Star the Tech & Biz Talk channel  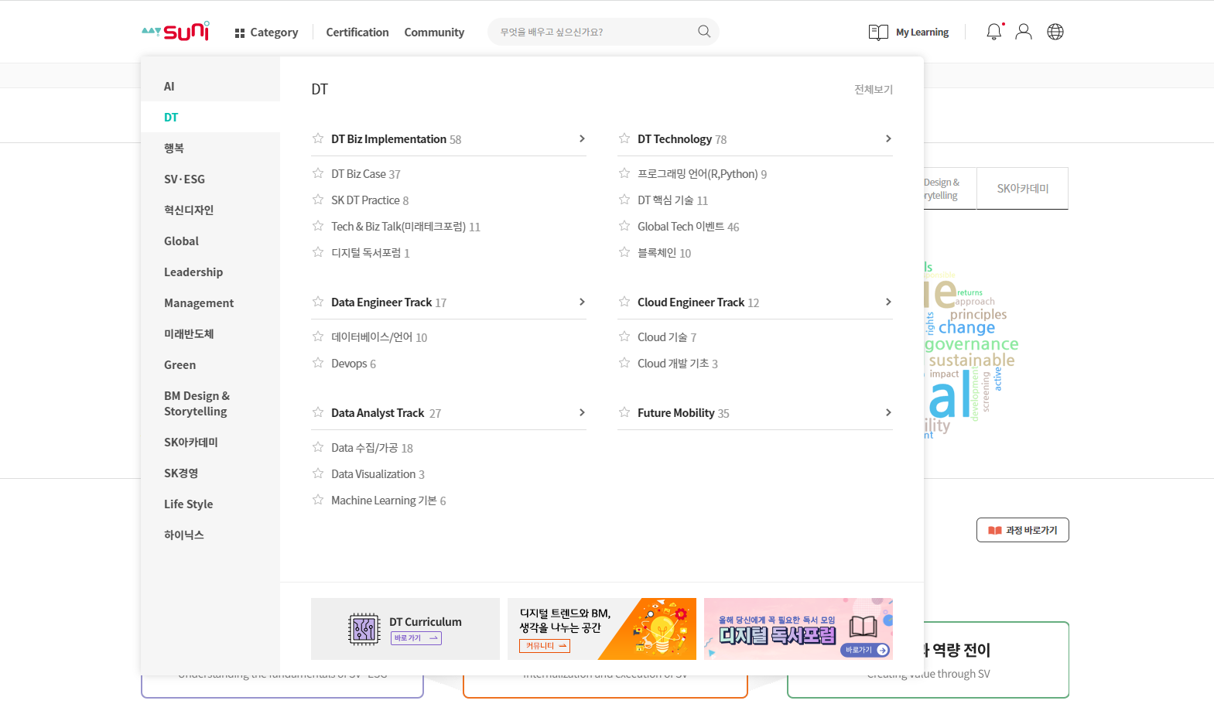point(318,226)
